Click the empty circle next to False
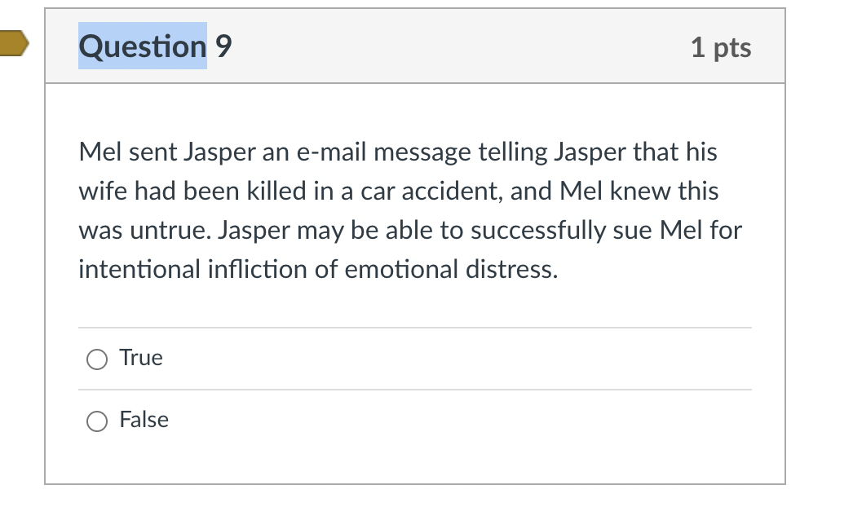 click(96, 421)
